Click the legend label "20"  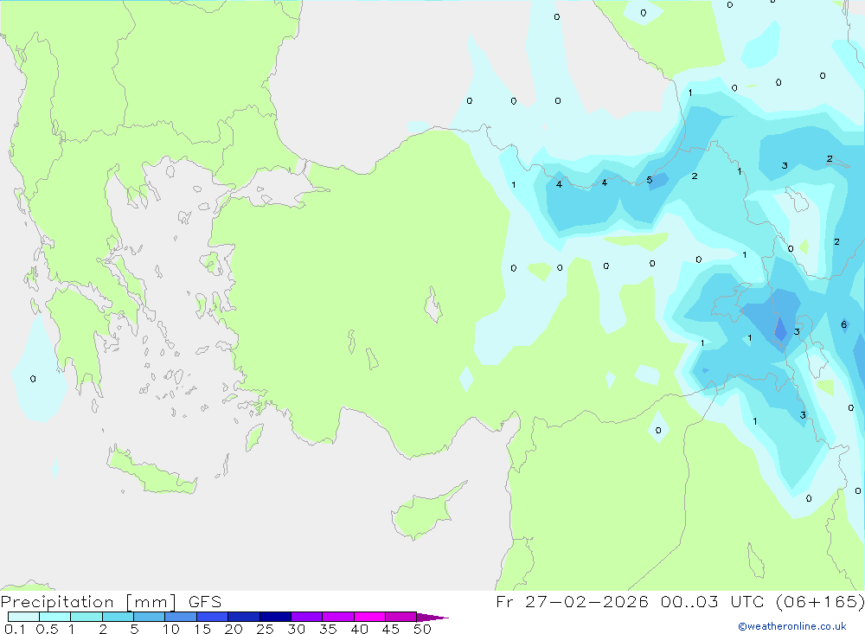[x=234, y=629]
